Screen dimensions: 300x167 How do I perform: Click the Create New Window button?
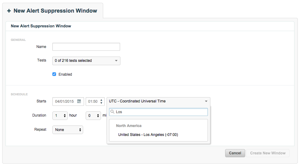268,153
